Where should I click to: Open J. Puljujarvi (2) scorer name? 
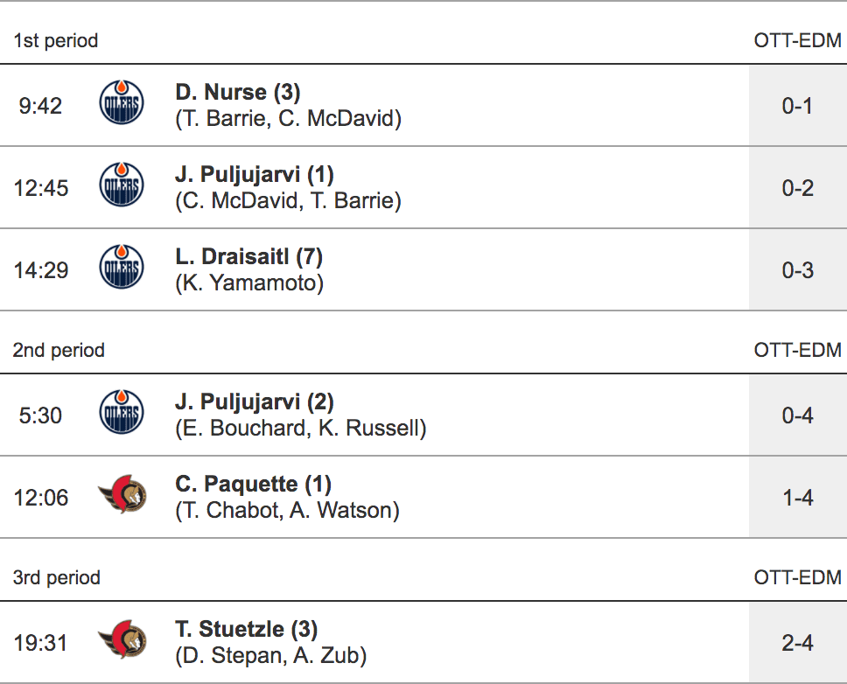[x=255, y=401]
